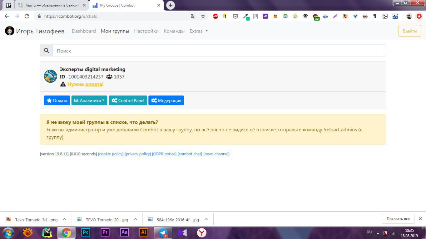Image resolution: width=426 pixels, height=239 pixels.
Task: Open Yandex Browser from the taskbar
Action: 202,233
